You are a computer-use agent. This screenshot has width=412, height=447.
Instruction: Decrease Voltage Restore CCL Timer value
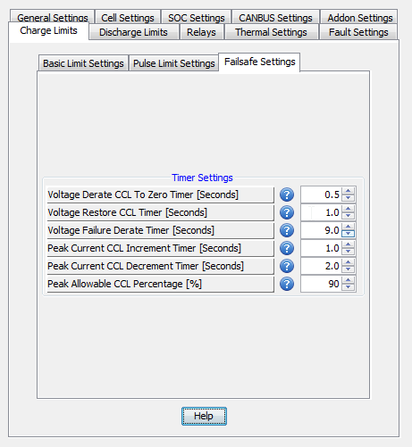[x=348, y=216]
